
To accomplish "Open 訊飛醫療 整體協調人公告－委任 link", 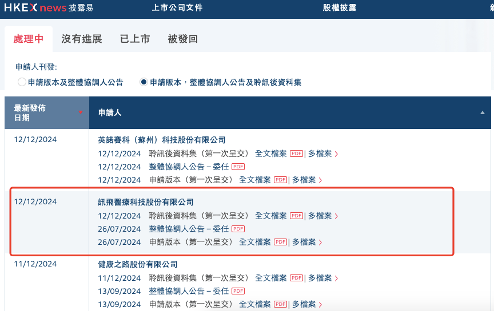I will (x=189, y=229).
